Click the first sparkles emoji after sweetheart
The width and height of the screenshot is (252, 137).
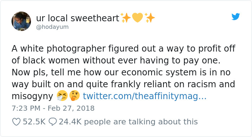coord(126,18)
